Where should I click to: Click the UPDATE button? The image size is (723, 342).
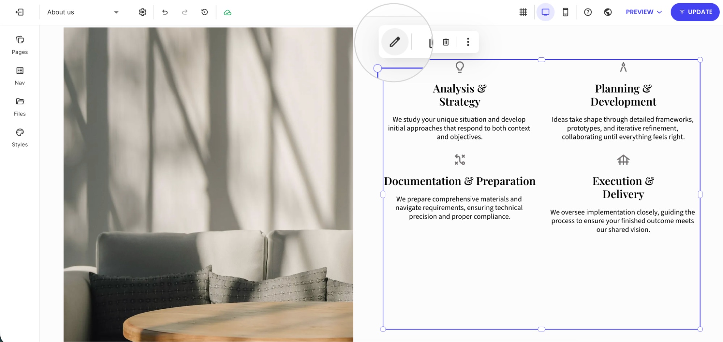(x=695, y=12)
